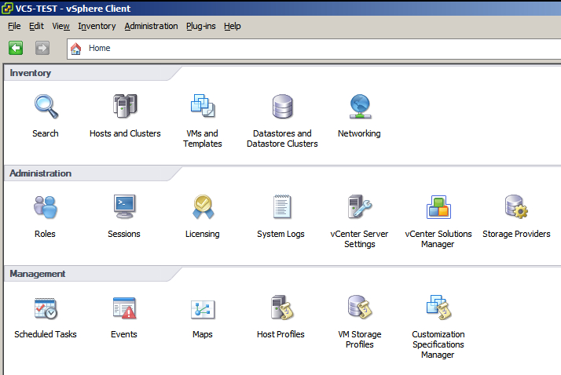Open the Licensing ribbon icon
Screen dimensions: 561x375
[x=203, y=207]
